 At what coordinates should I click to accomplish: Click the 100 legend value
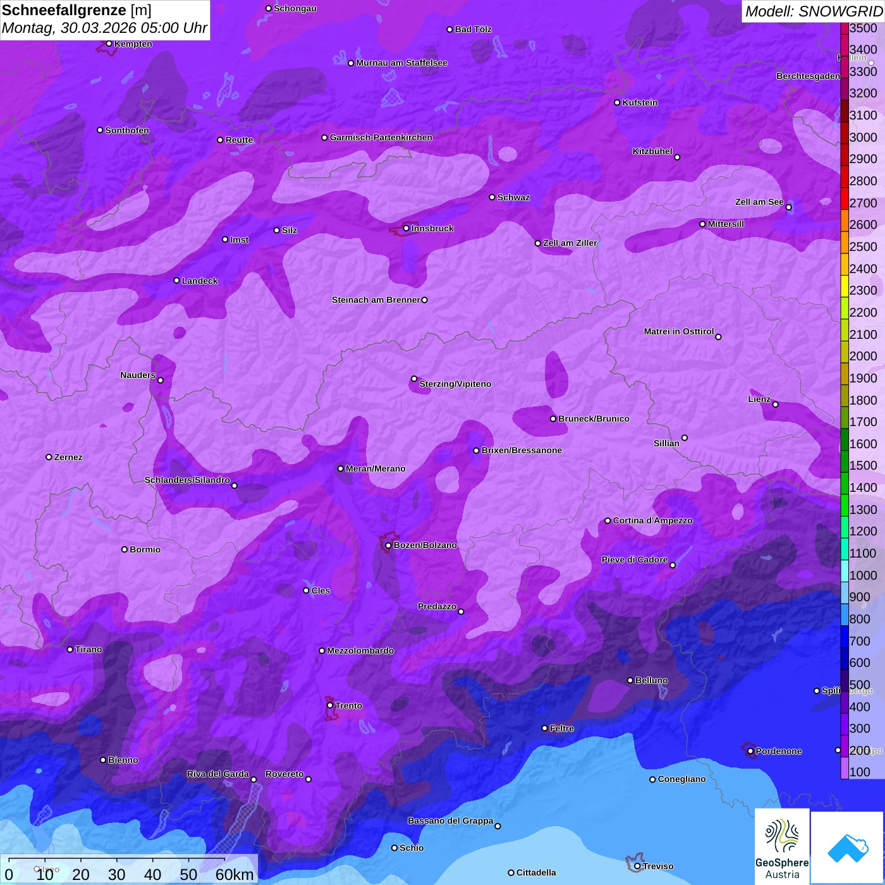(x=860, y=772)
